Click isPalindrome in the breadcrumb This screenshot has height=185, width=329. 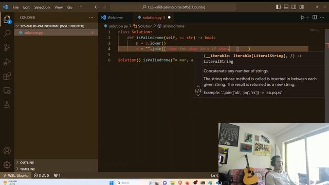pos(174,26)
